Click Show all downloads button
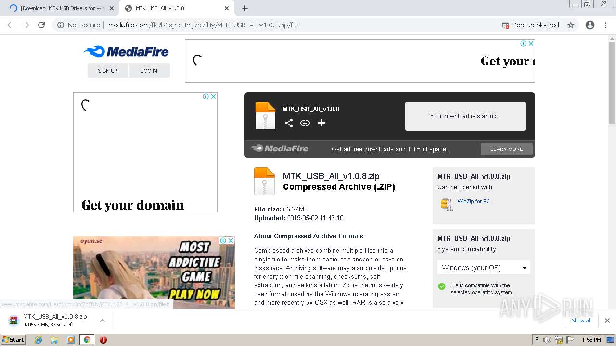The width and height of the screenshot is (616, 346). point(581,321)
